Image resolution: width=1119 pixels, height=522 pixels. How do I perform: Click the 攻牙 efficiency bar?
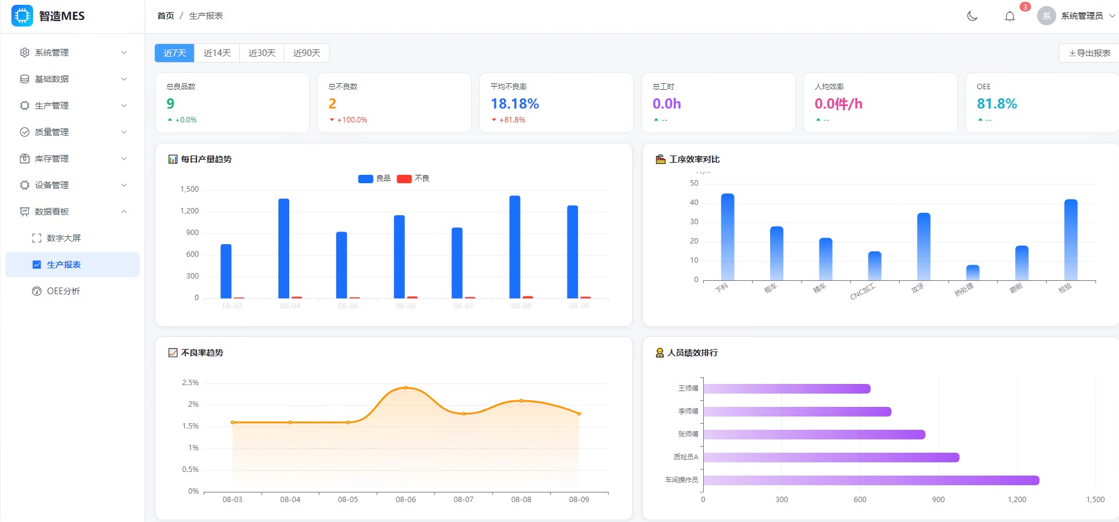[924, 247]
